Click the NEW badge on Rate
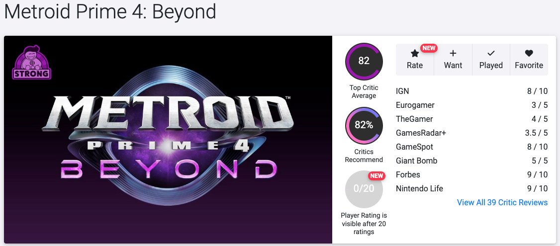560x246 pixels. point(428,48)
